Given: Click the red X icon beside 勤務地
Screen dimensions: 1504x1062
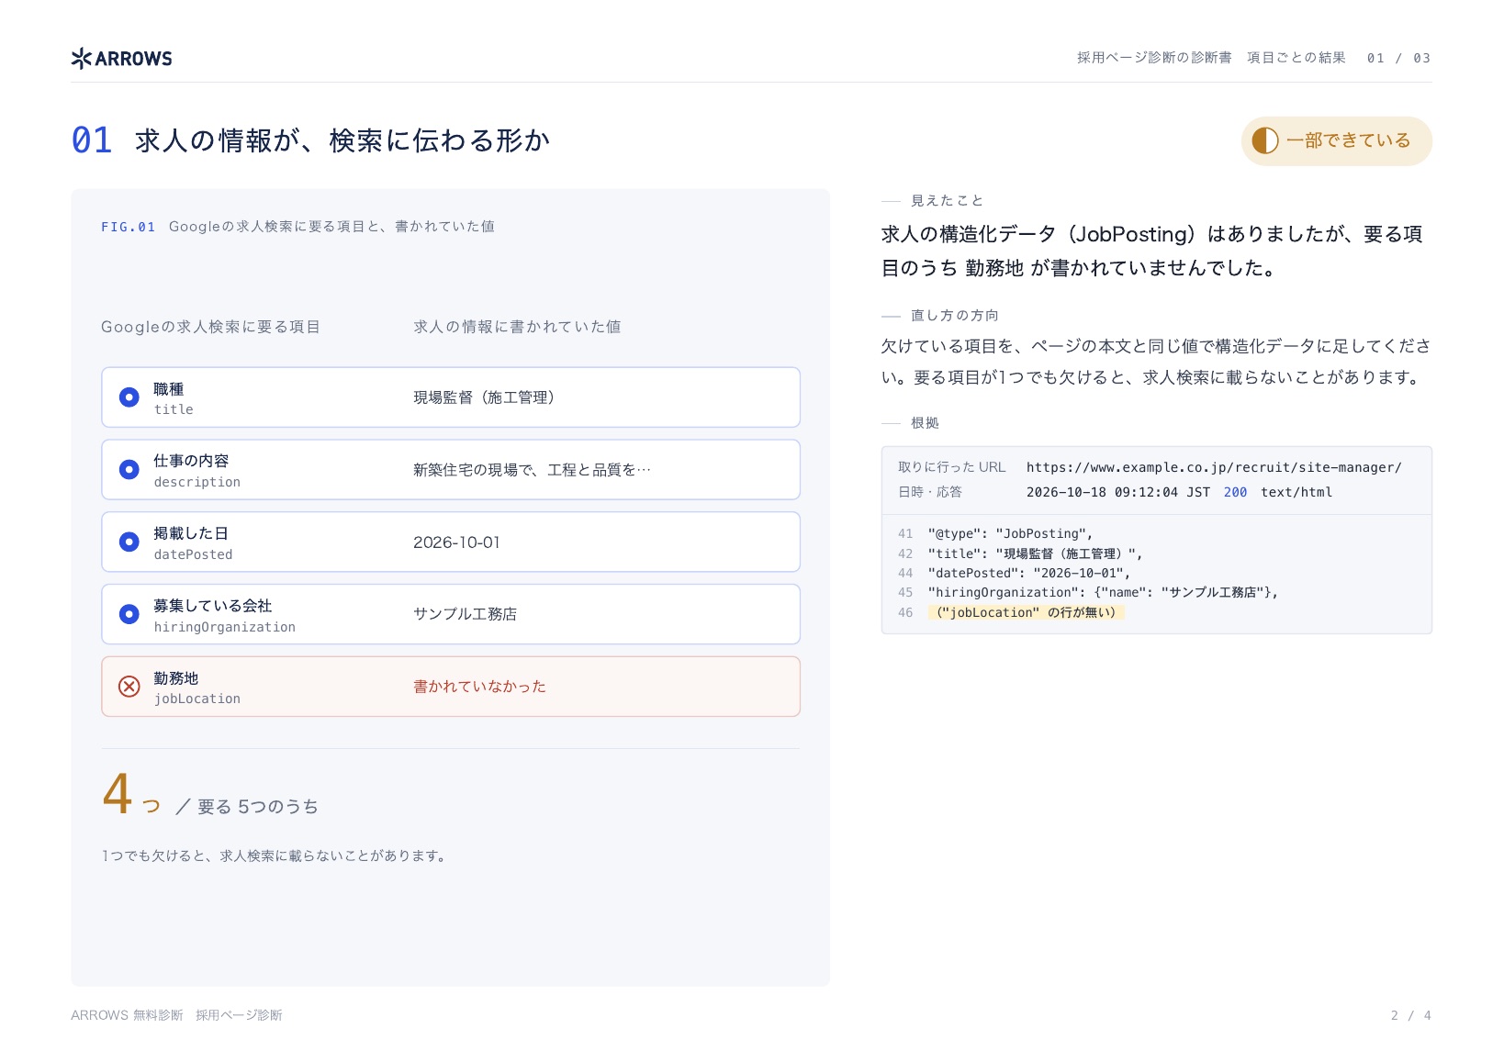Looking at the screenshot, I should pyautogui.click(x=129, y=687).
